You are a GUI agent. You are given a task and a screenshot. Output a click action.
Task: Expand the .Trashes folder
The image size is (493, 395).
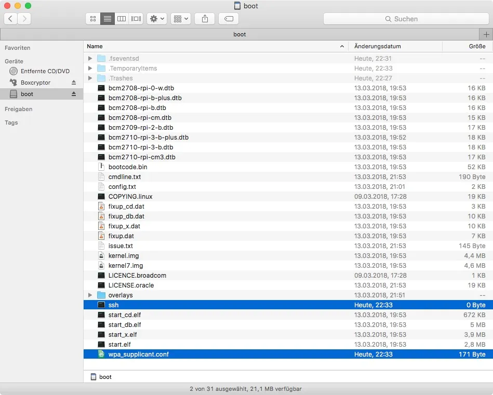coord(89,78)
